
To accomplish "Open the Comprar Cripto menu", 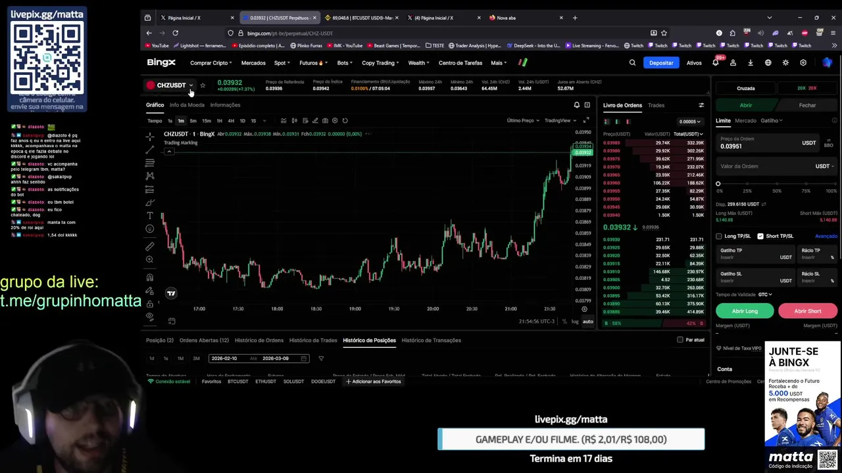I will [211, 63].
